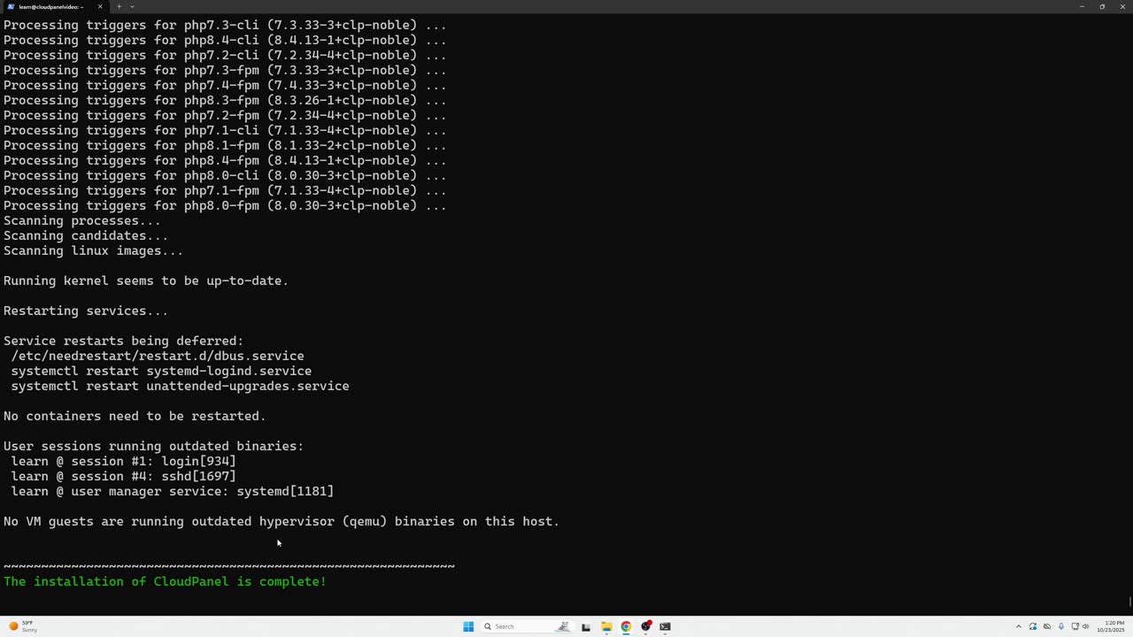Click 'Processing triggers for php7.4-fpm' line
The image size is (1133, 637).
(x=225, y=85)
